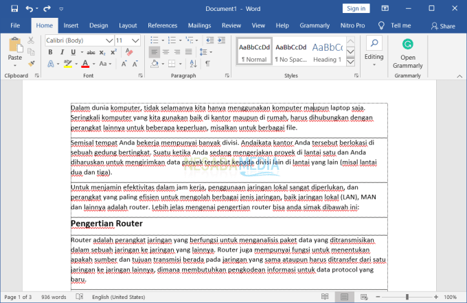Click the zoom slider handle
This screenshot has width=467, height=303.
coord(407,297)
